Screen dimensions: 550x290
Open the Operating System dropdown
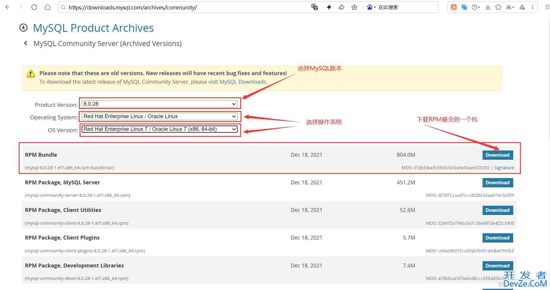[x=159, y=116]
